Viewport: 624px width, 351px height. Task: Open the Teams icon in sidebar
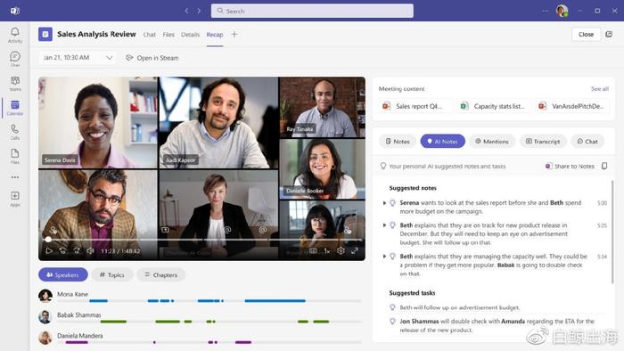pyautogui.click(x=15, y=84)
